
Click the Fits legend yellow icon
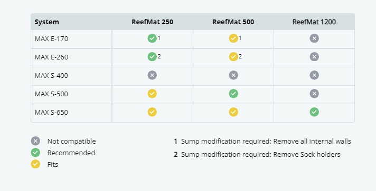pyautogui.click(x=35, y=164)
